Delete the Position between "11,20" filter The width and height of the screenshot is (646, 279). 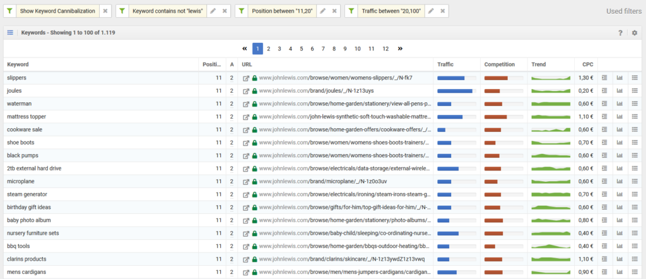[335, 11]
